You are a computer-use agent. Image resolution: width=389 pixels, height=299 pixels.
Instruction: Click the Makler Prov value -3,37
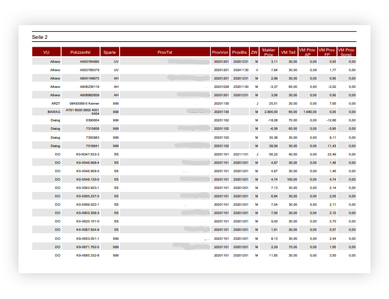click(273, 87)
